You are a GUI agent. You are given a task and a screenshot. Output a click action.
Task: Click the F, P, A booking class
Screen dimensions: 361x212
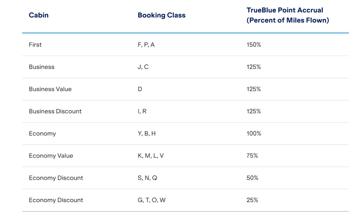pyautogui.click(x=146, y=45)
